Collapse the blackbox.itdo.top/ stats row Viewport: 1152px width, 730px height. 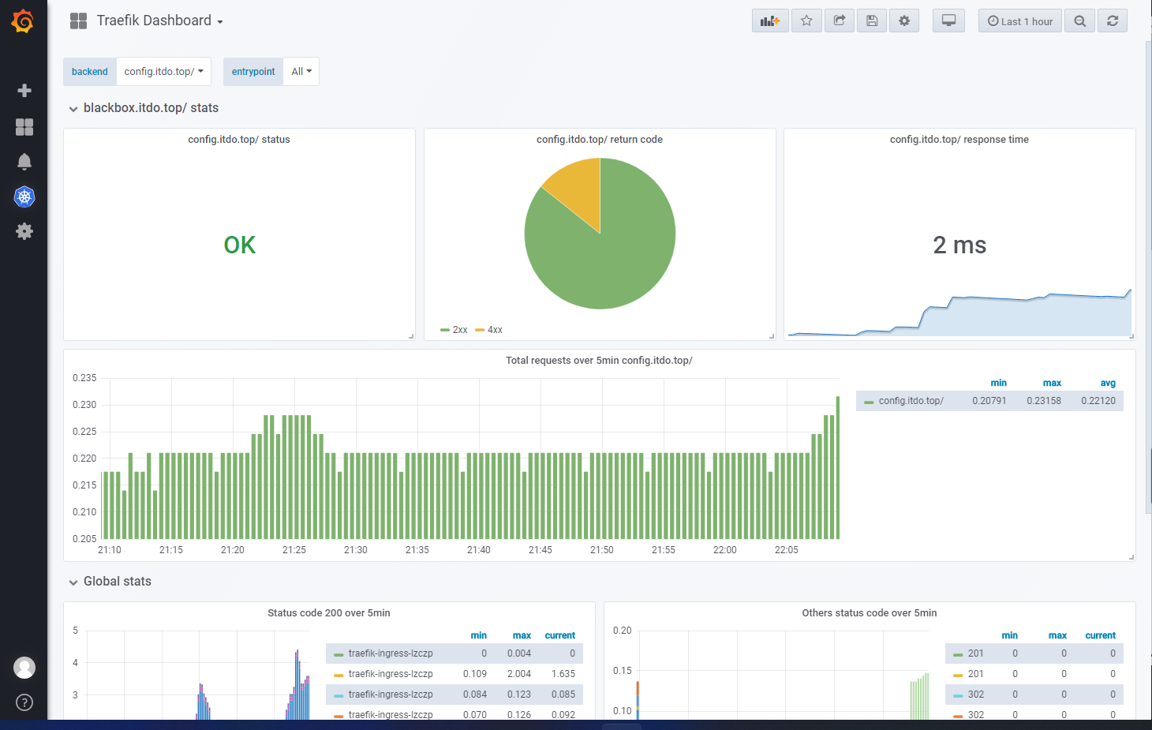(144, 108)
